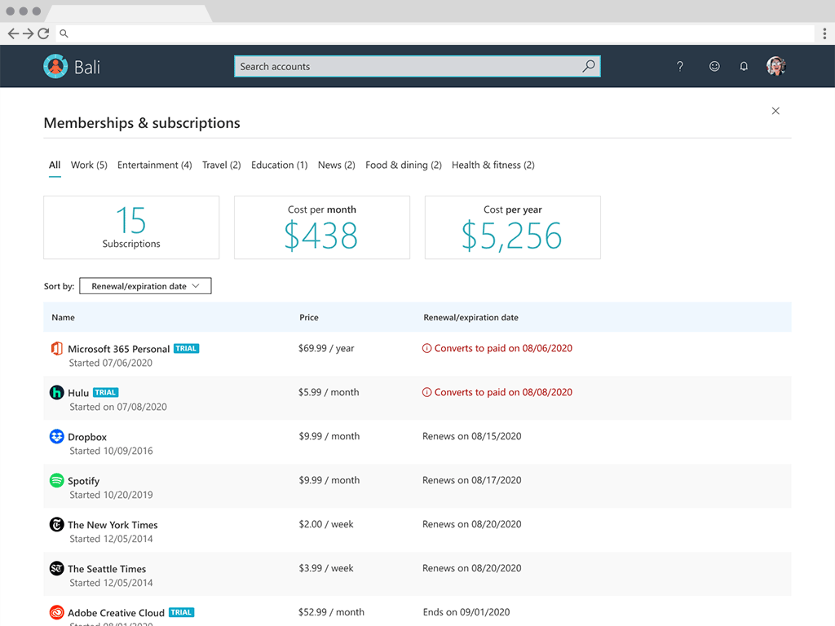Click The Seattle Times icon
The width and height of the screenshot is (835, 626).
pyautogui.click(x=56, y=568)
